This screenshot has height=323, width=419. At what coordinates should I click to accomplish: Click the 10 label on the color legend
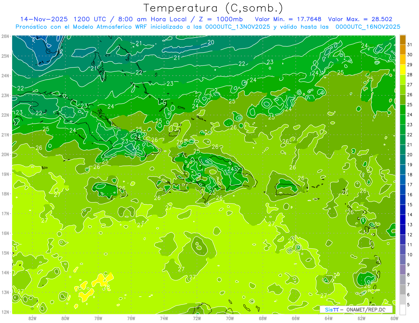click(410, 255)
